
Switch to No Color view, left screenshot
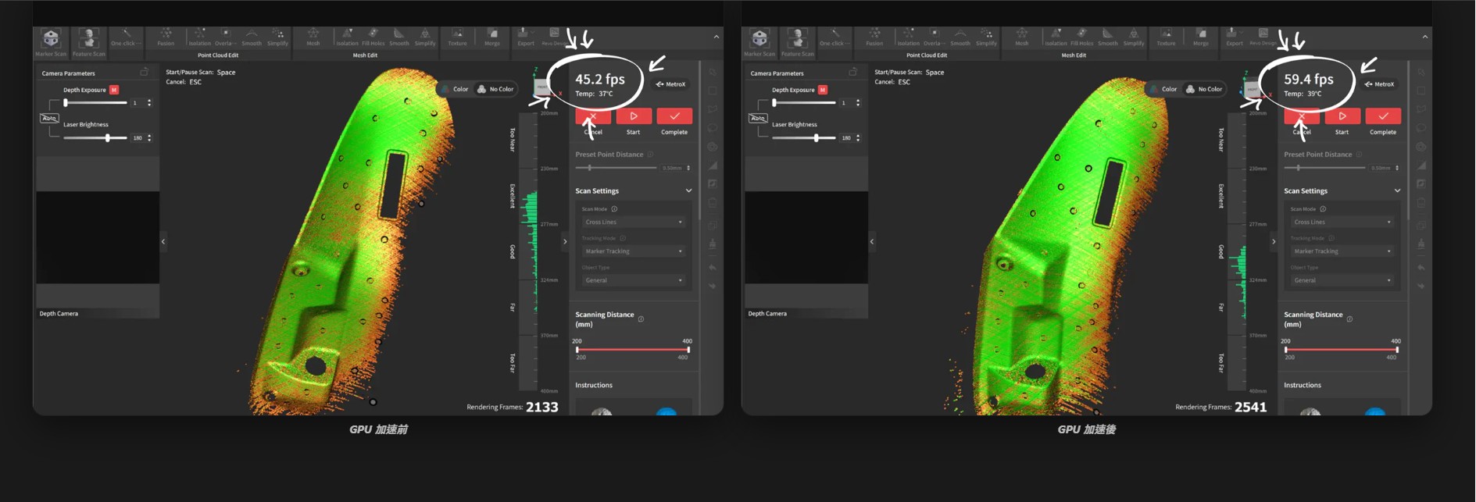pyautogui.click(x=495, y=89)
